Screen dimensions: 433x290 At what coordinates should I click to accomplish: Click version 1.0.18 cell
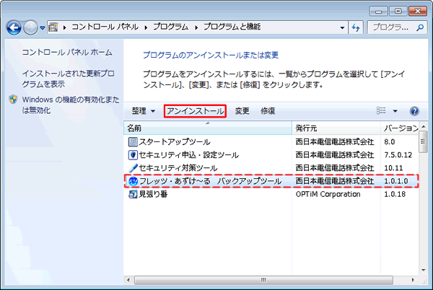[x=395, y=194]
